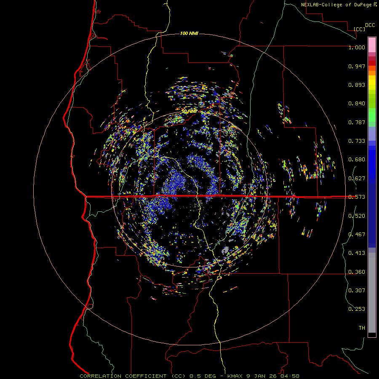
Task: Select the 0.573 scale value
Action: coord(357,197)
